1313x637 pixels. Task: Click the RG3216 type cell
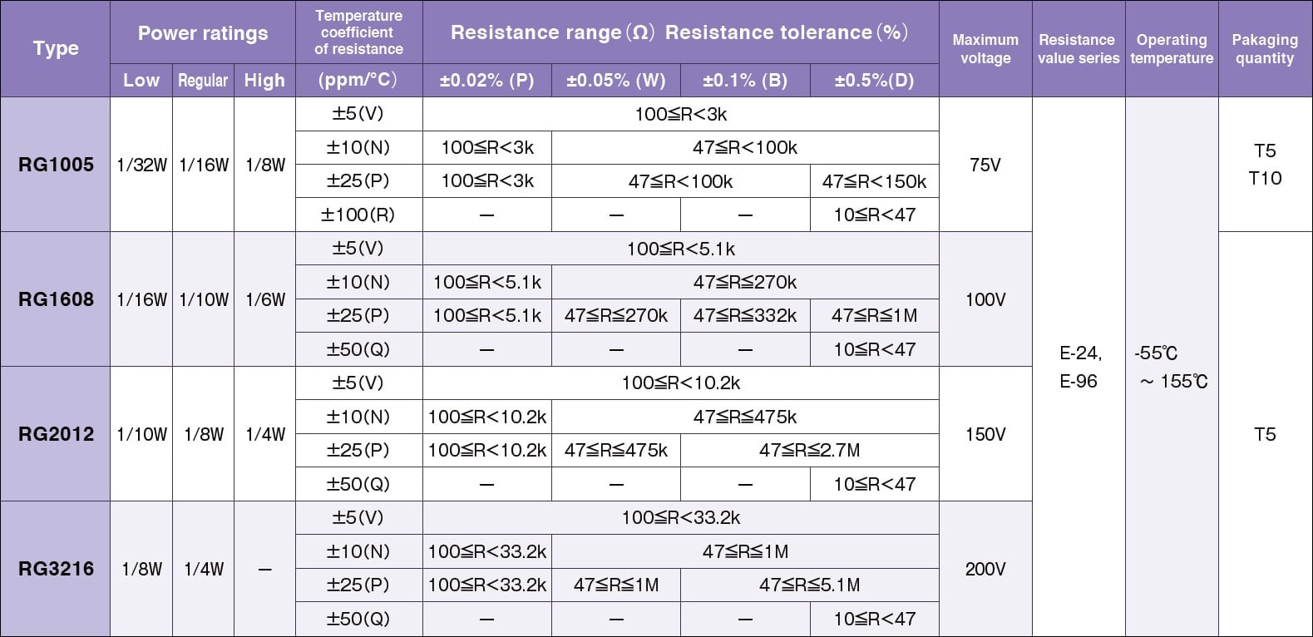[x=55, y=569]
